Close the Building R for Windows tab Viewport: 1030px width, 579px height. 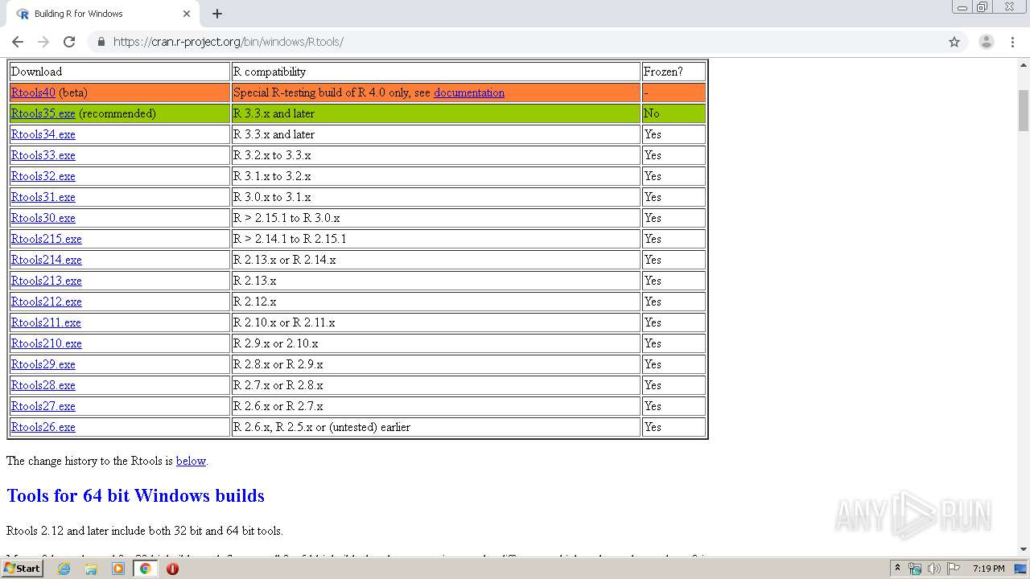tap(187, 14)
